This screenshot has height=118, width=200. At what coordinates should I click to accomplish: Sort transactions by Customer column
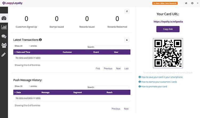(67, 52)
